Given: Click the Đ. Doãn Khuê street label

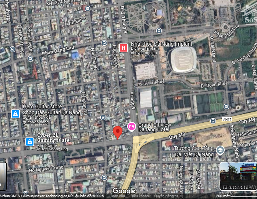Looking at the screenshot, I should pos(214,84).
